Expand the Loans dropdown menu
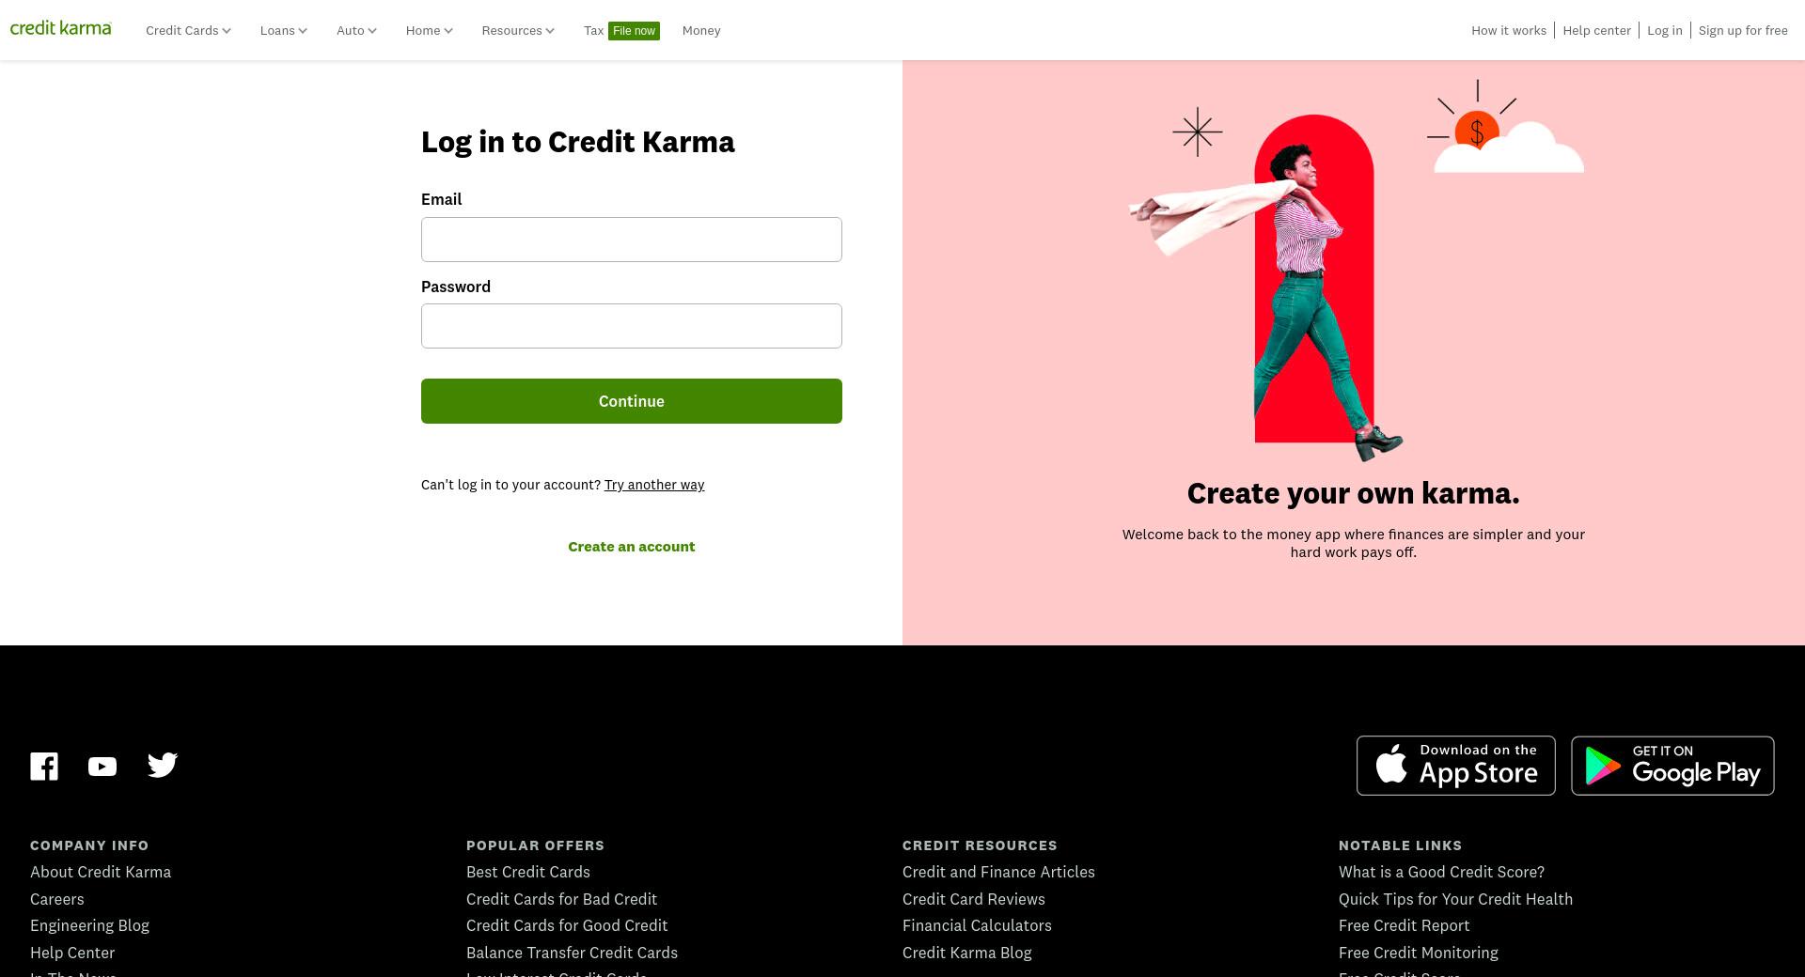 [x=284, y=31]
